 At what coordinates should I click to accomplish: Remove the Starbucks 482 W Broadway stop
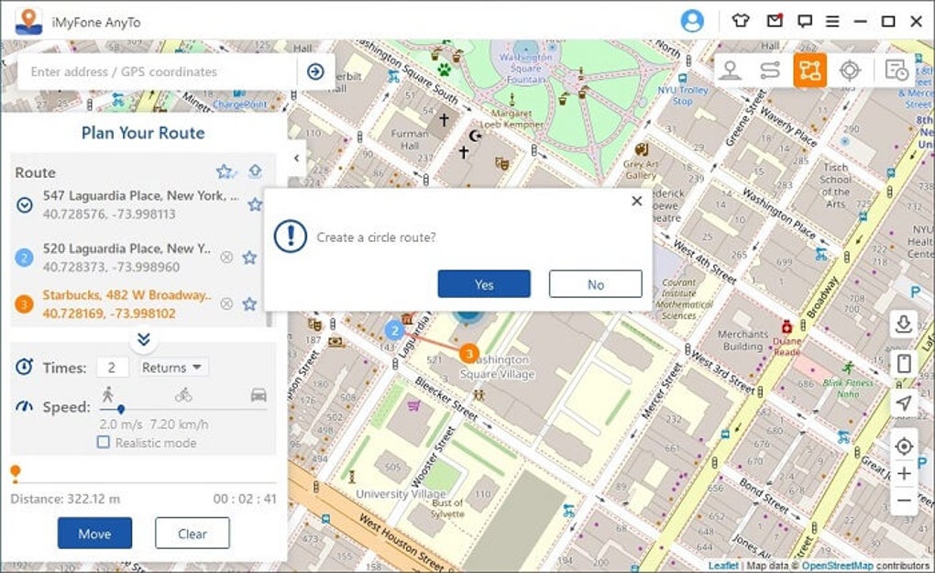(x=226, y=303)
